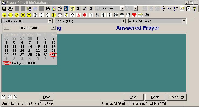This screenshot has width=199, height=107.
Task: Insert the red warning triangle icon
Action: pos(79,15)
